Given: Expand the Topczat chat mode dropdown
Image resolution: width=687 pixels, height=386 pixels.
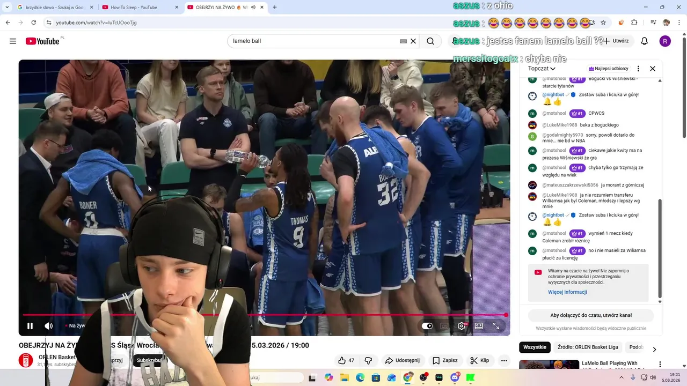Looking at the screenshot, I should pyautogui.click(x=542, y=69).
